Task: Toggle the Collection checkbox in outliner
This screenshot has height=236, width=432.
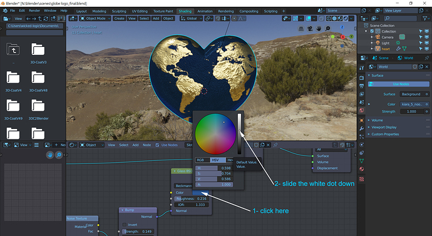Action: pos(372,31)
